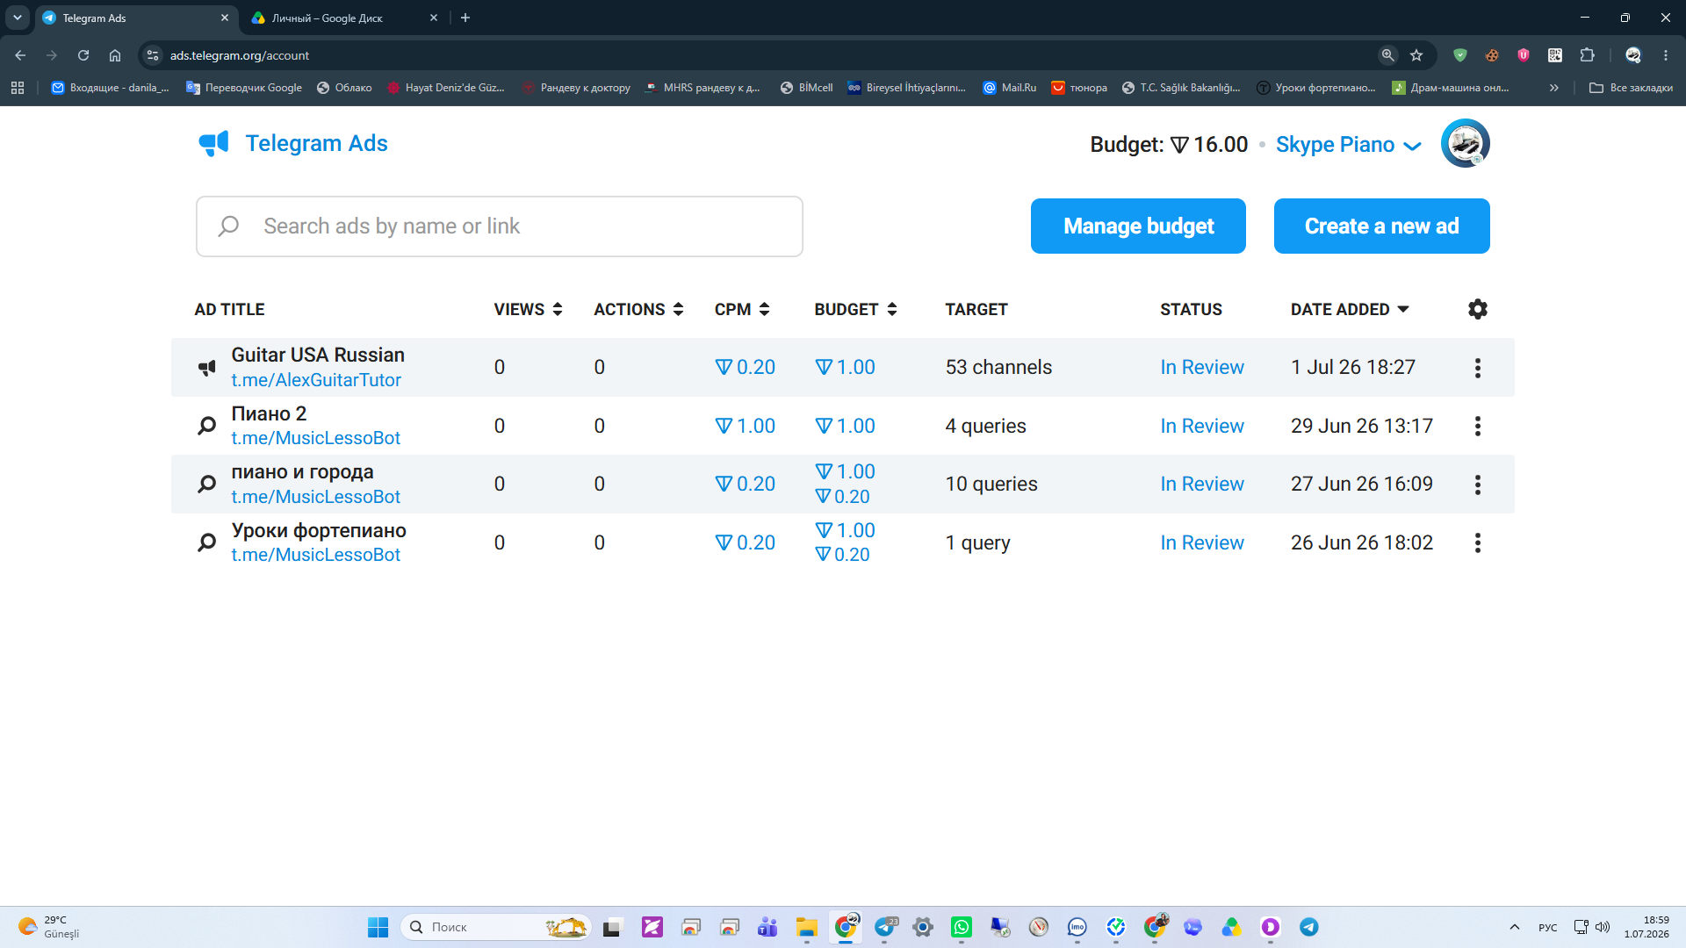Open options menu for Guitar USA Russian ad
This screenshot has width=1686, height=948.
[1478, 368]
